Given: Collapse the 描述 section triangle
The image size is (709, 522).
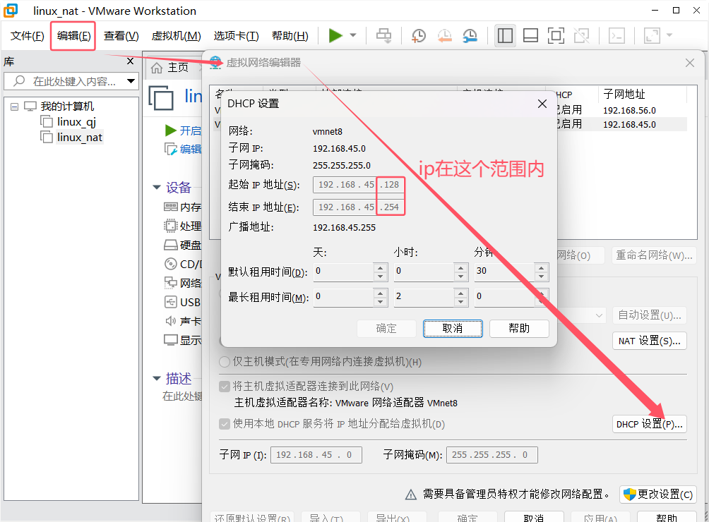Looking at the screenshot, I should [x=157, y=378].
